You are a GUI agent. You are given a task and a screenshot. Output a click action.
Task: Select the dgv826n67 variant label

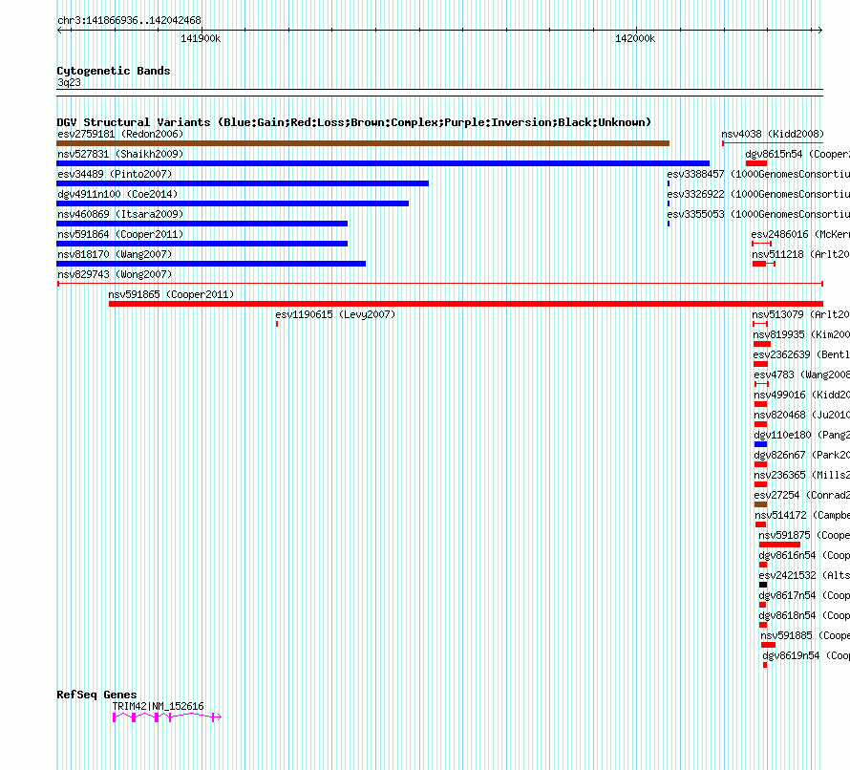(801, 455)
